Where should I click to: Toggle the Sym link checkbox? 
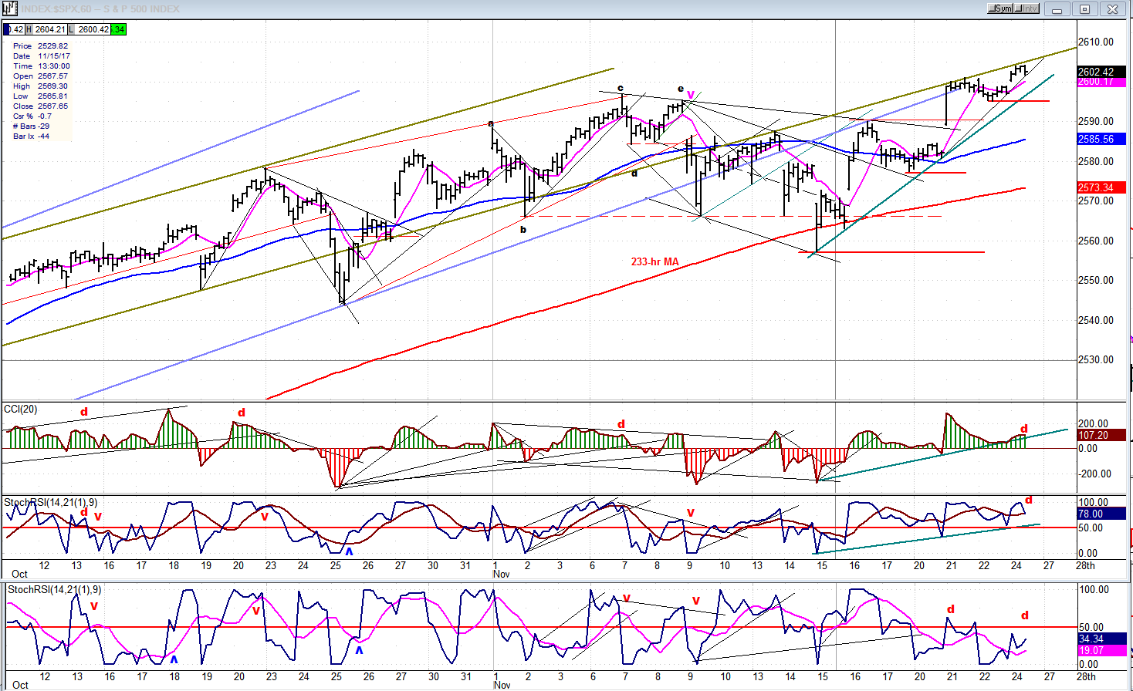[x=1000, y=8]
